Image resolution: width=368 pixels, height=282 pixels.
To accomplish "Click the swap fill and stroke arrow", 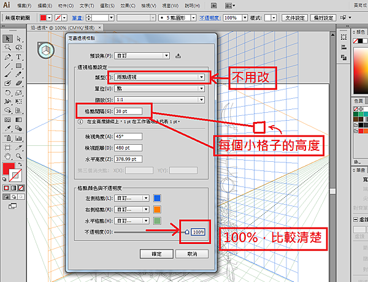I will click(20, 164).
